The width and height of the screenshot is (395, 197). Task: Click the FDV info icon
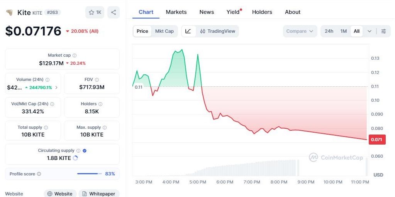tap(97, 80)
